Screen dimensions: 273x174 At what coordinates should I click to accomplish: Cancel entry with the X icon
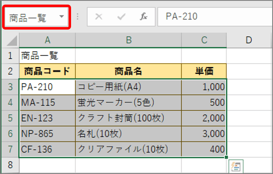[99, 17]
